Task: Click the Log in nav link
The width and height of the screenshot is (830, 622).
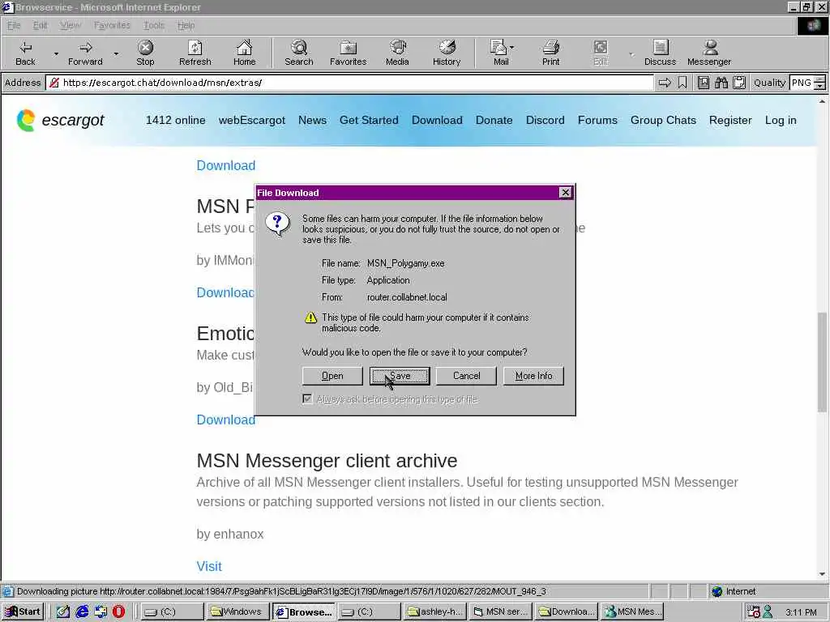Action: point(781,120)
